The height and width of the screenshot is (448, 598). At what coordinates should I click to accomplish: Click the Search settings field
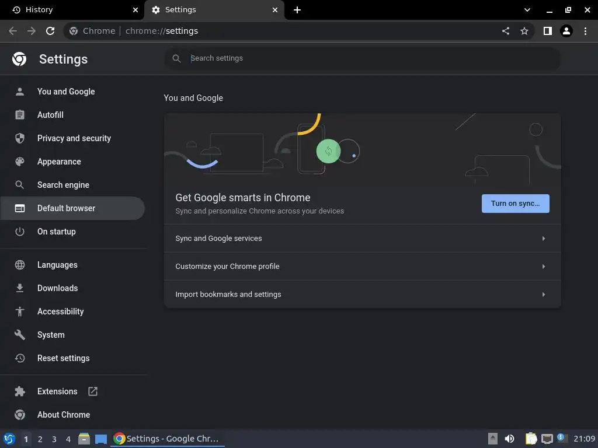[362, 58]
